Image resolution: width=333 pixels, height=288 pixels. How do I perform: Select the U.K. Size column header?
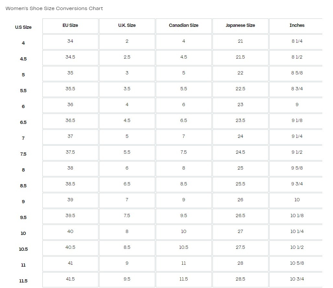point(127,25)
